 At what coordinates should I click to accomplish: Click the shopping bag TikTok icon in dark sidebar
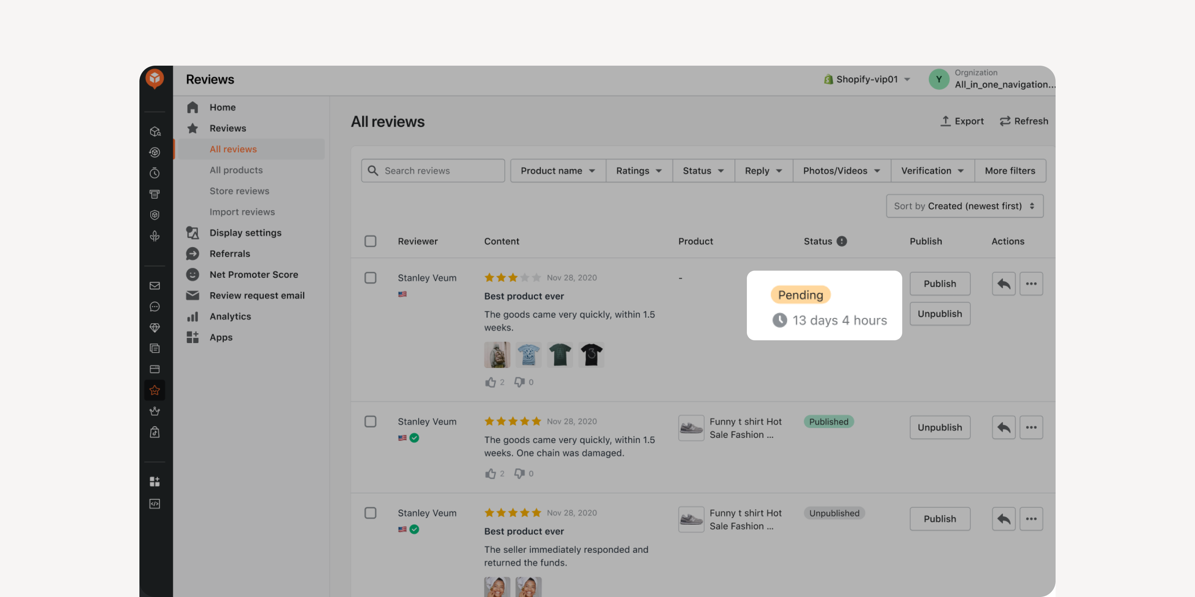(155, 432)
